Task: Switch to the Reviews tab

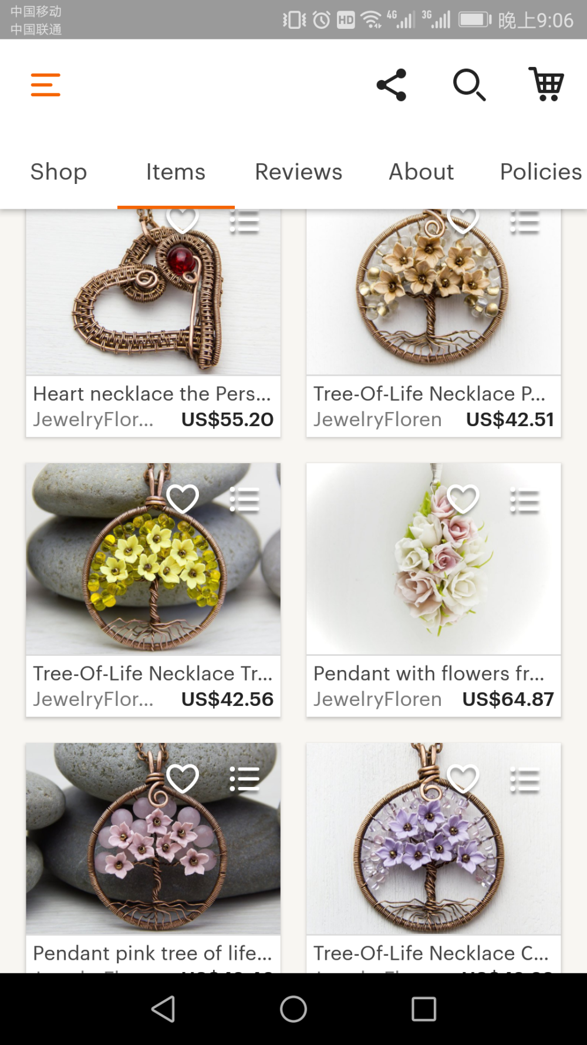Action: click(299, 172)
